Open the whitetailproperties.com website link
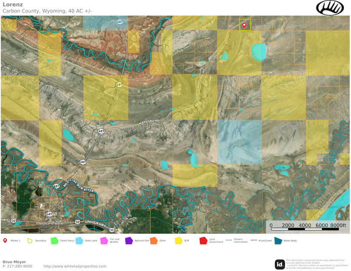351x271 pixels. (x=75, y=266)
